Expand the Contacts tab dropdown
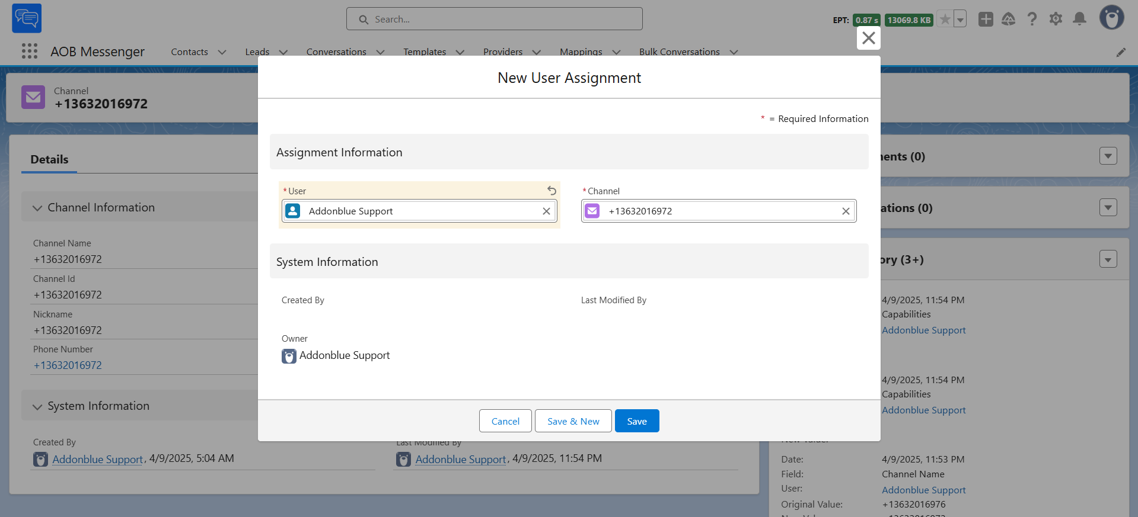This screenshot has width=1138, height=517. click(x=222, y=52)
